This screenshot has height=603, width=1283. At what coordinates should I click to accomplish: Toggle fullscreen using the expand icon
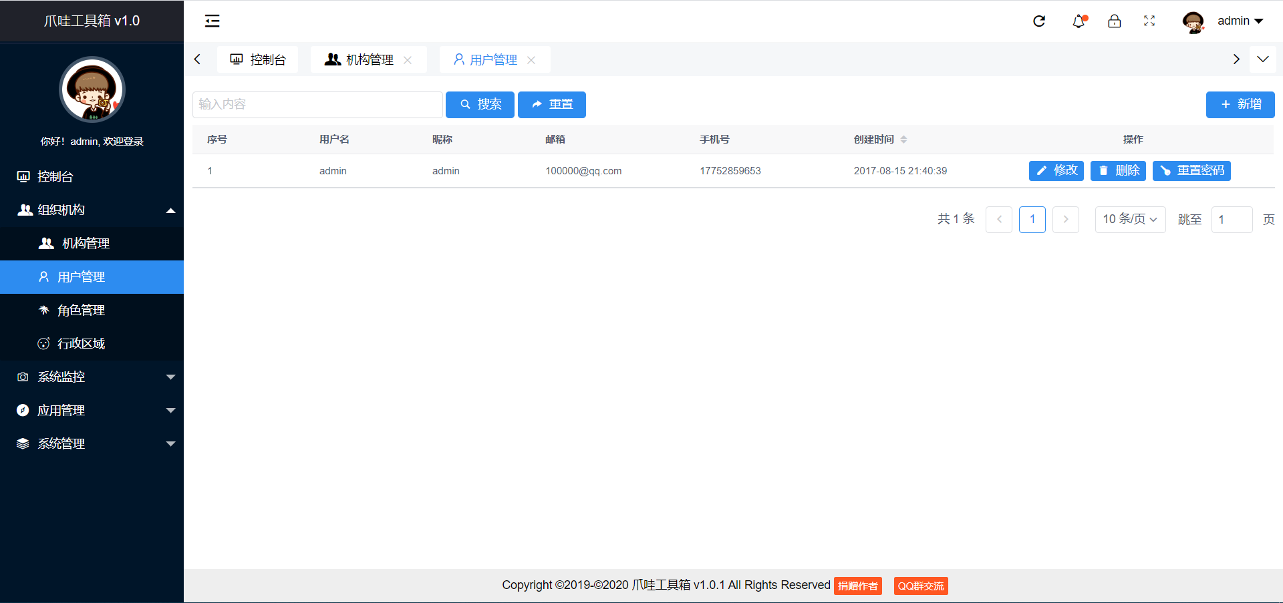click(x=1149, y=21)
